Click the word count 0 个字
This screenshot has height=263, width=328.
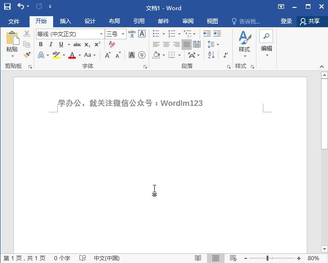[x=62, y=258]
